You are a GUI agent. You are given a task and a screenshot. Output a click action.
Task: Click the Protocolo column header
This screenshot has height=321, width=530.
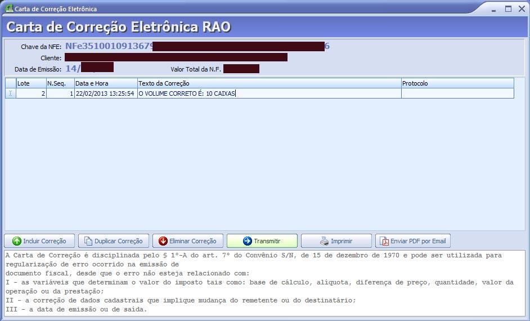[x=457, y=83]
